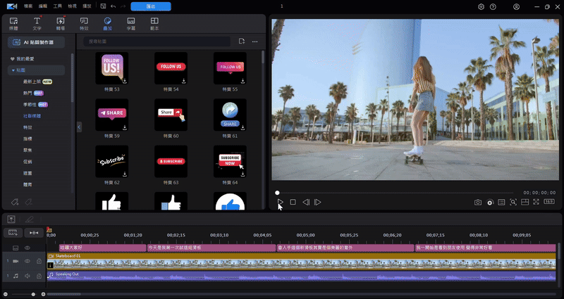The height and width of the screenshot is (299, 564).
Task: Click the stop button in preview
Action: click(x=293, y=203)
